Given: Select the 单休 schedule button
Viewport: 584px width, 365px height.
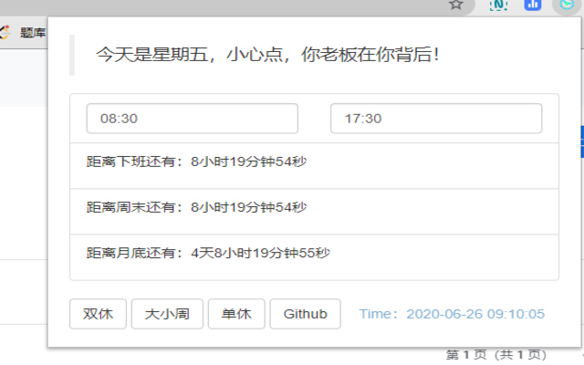Looking at the screenshot, I should (x=236, y=314).
